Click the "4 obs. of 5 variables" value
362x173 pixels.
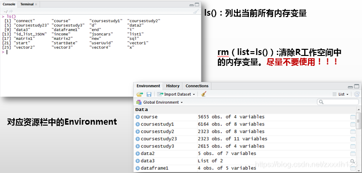coord(227,168)
